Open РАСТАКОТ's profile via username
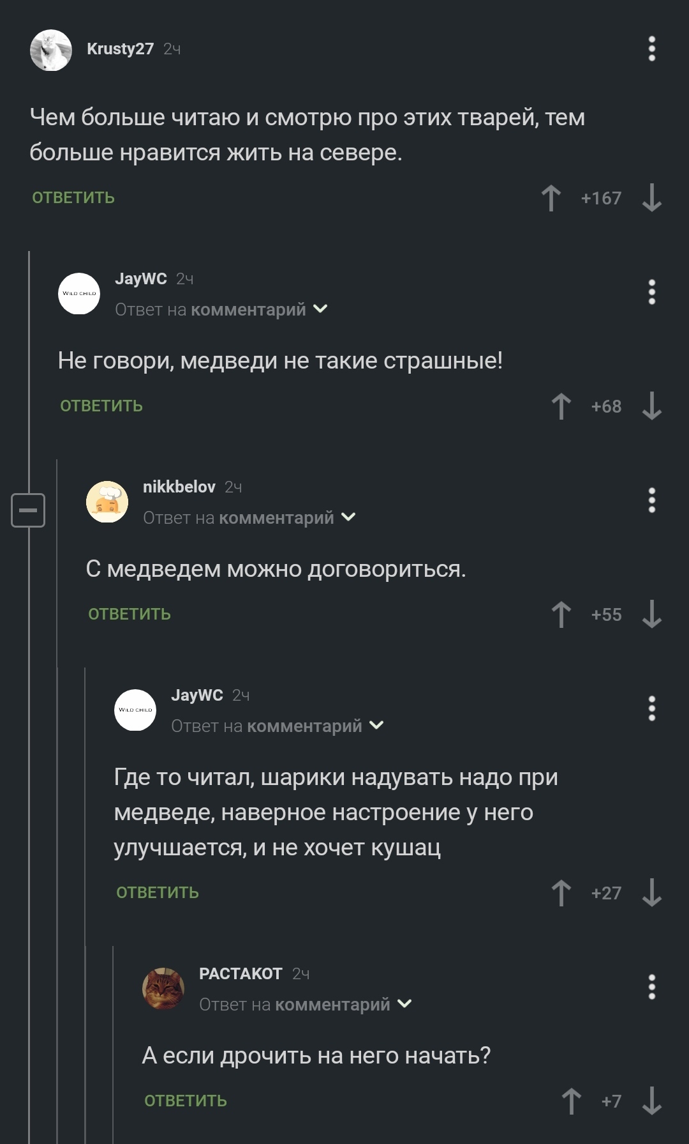The height and width of the screenshot is (1144, 689). (241, 974)
